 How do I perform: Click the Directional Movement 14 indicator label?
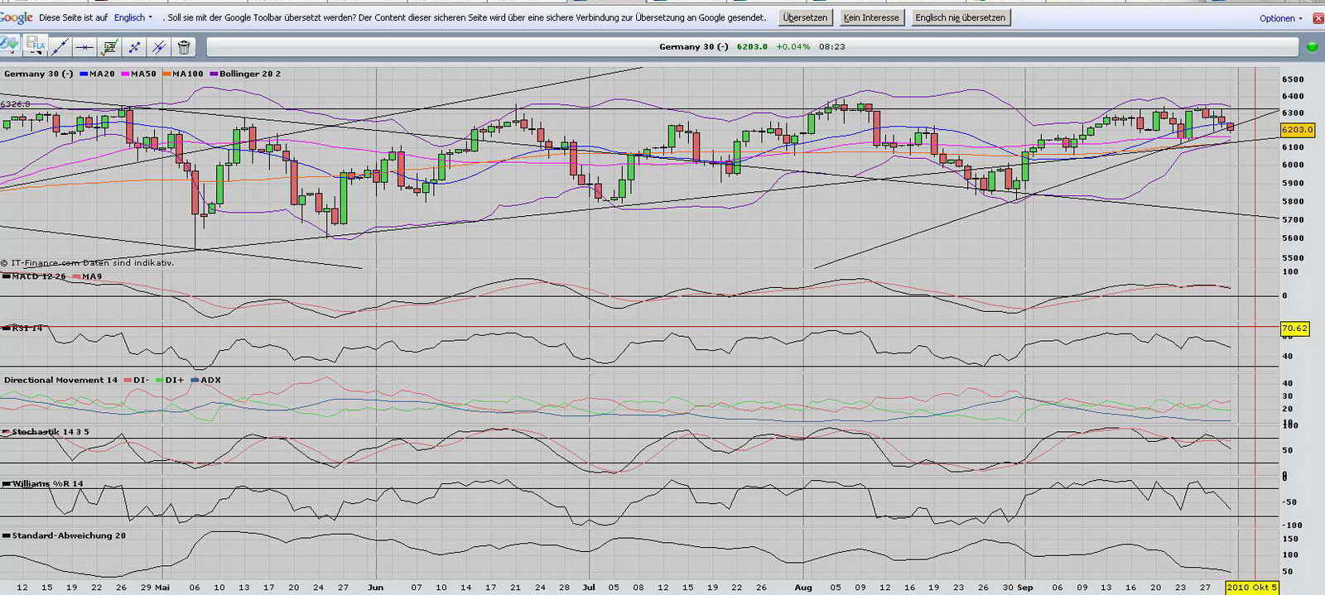[x=60, y=380]
